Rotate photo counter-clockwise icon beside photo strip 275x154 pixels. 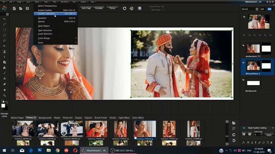234,140
